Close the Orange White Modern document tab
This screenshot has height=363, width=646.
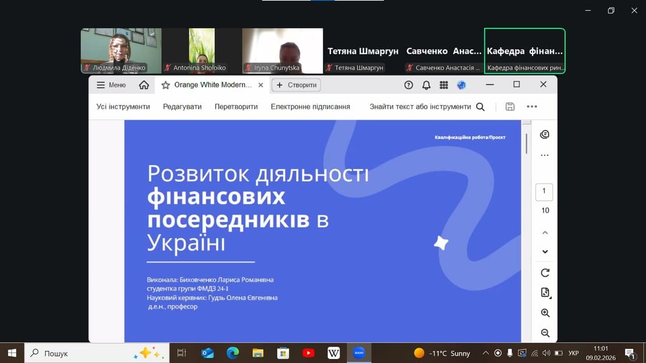(260, 85)
